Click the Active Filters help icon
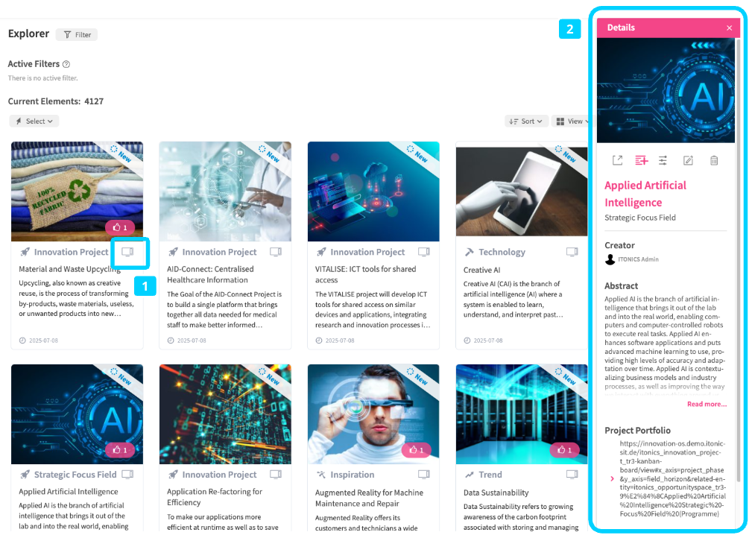This screenshot has height=541, width=749. coord(66,65)
